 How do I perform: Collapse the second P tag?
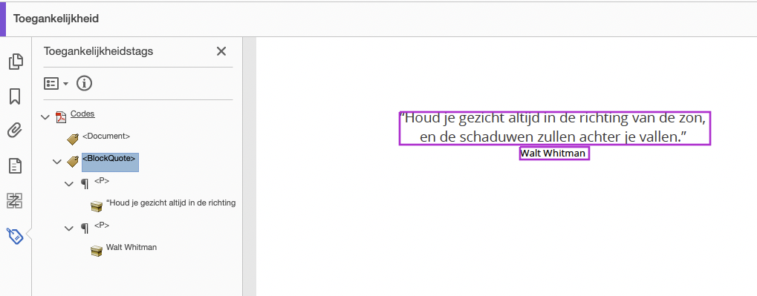click(69, 228)
